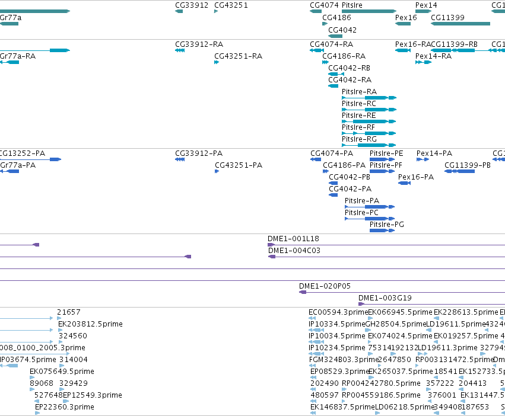
Task: Open protein CG43251-PA
Action: click(x=239, y=165)
